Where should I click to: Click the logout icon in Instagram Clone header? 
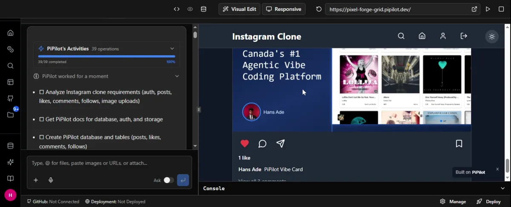point(464,36)
